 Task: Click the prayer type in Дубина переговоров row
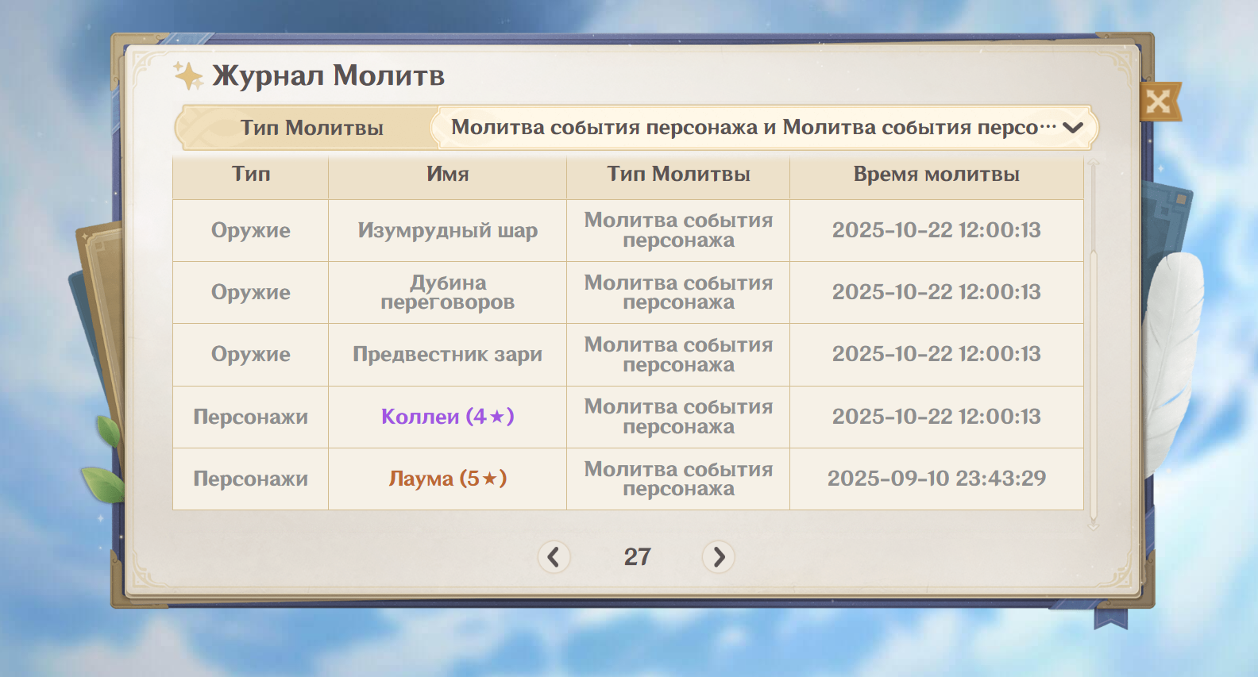point(678,292)
